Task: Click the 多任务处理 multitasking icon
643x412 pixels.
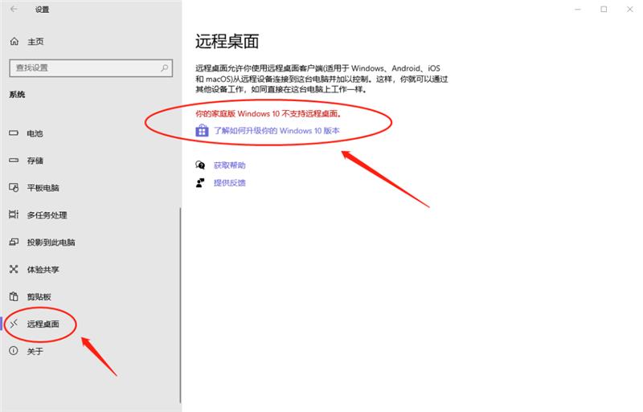Action: coord(14,214)
